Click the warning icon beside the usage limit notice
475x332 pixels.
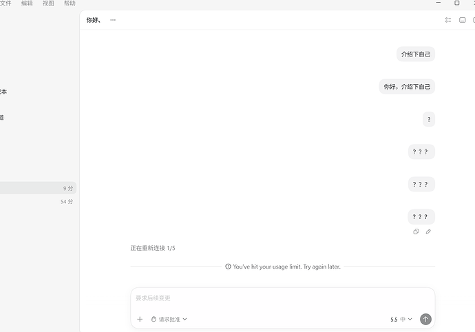point(228,267)
